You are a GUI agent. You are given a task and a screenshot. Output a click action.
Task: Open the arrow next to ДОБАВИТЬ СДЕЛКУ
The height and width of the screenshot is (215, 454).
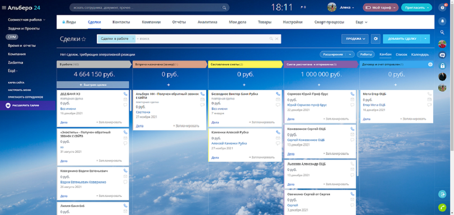tap(425, 39)
